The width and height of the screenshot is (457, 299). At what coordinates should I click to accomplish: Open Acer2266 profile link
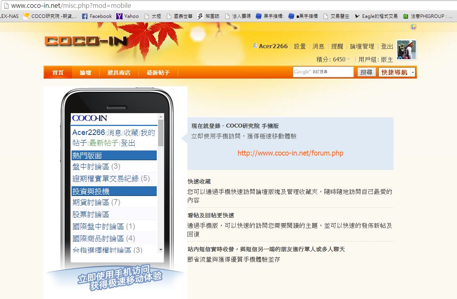coord(273,46)
